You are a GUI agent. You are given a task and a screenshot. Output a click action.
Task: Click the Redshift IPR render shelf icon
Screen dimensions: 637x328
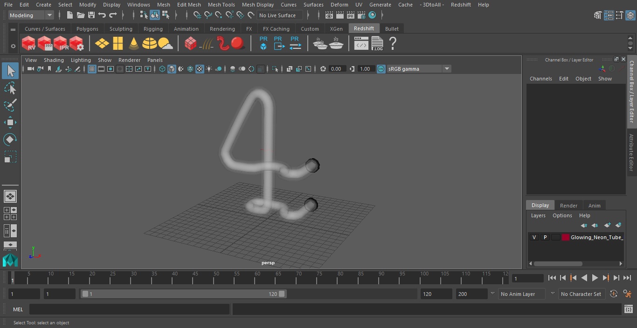click(x=61, y=44)
